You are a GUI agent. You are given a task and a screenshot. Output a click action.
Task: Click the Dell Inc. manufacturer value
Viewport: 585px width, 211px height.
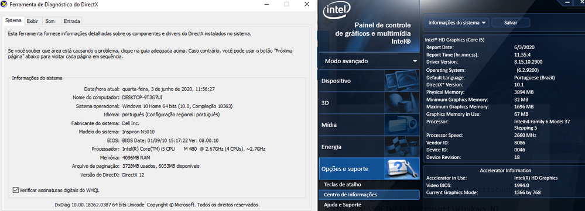coord(131,123)
